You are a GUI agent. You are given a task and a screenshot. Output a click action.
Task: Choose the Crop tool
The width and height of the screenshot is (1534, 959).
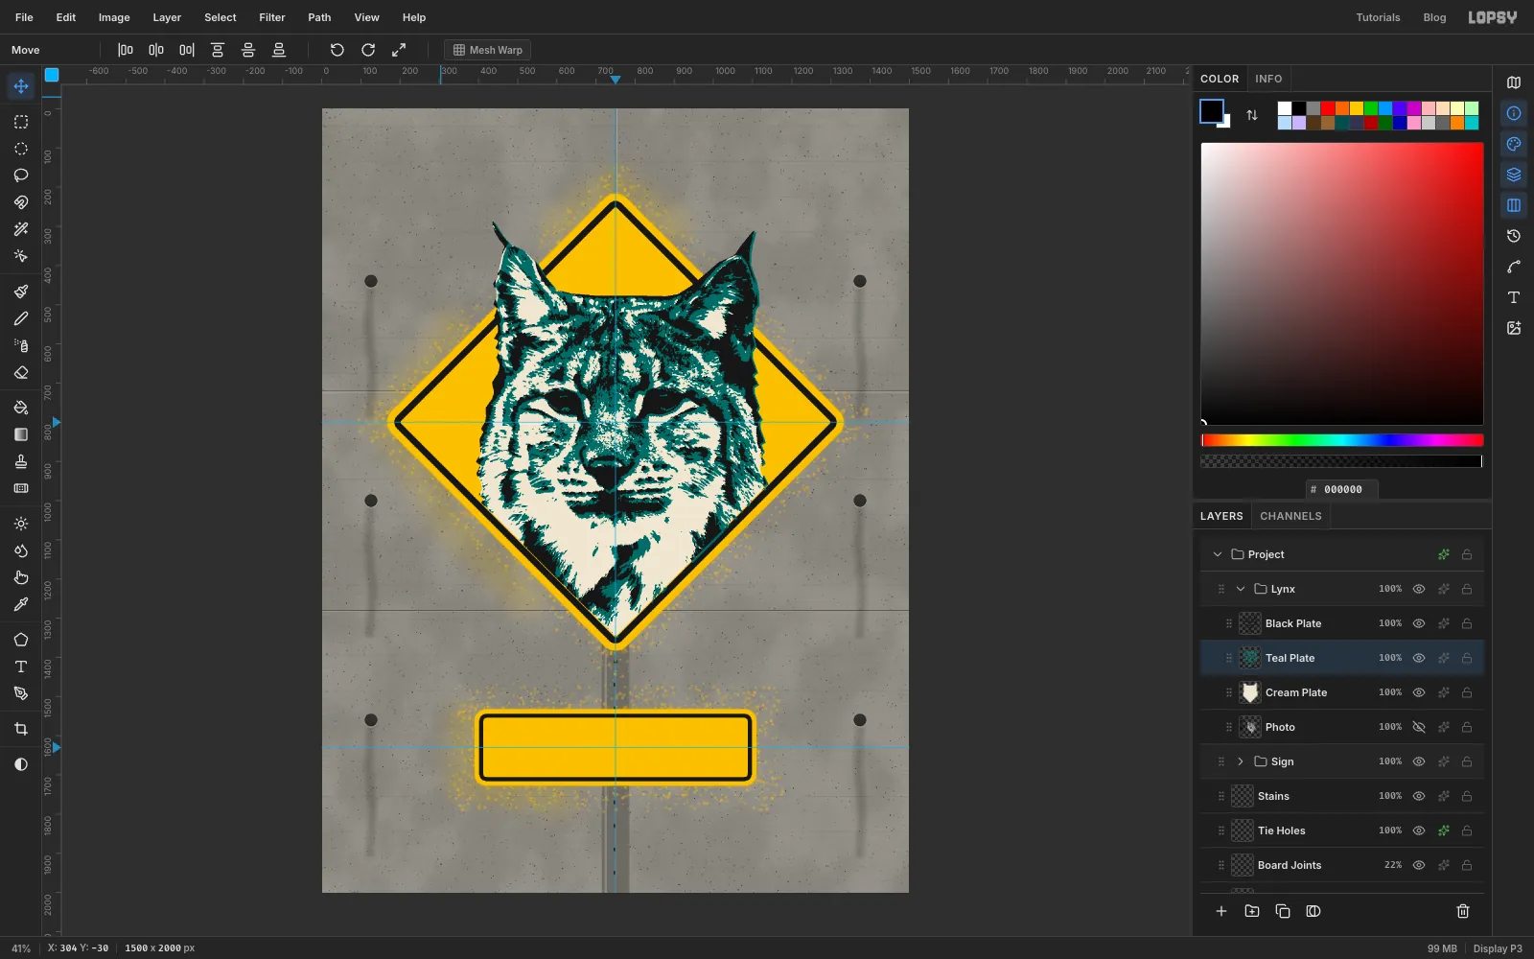coord(21,729)
